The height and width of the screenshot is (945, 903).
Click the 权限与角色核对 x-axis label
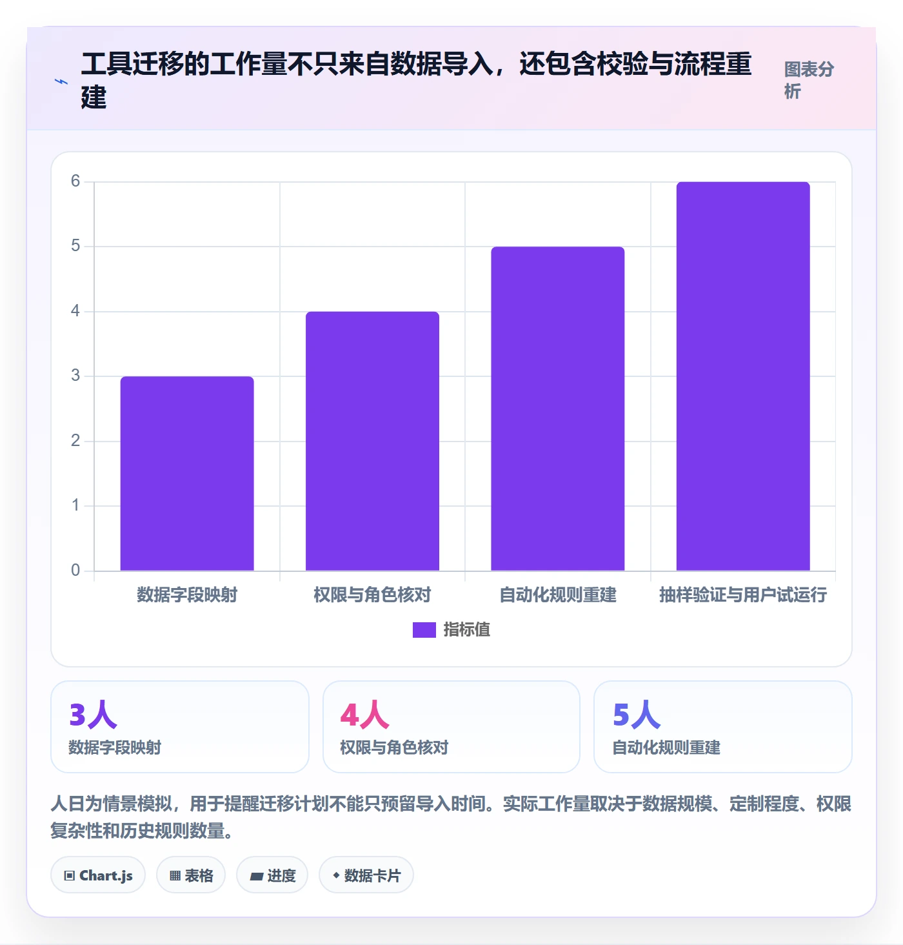pos(372,594)
